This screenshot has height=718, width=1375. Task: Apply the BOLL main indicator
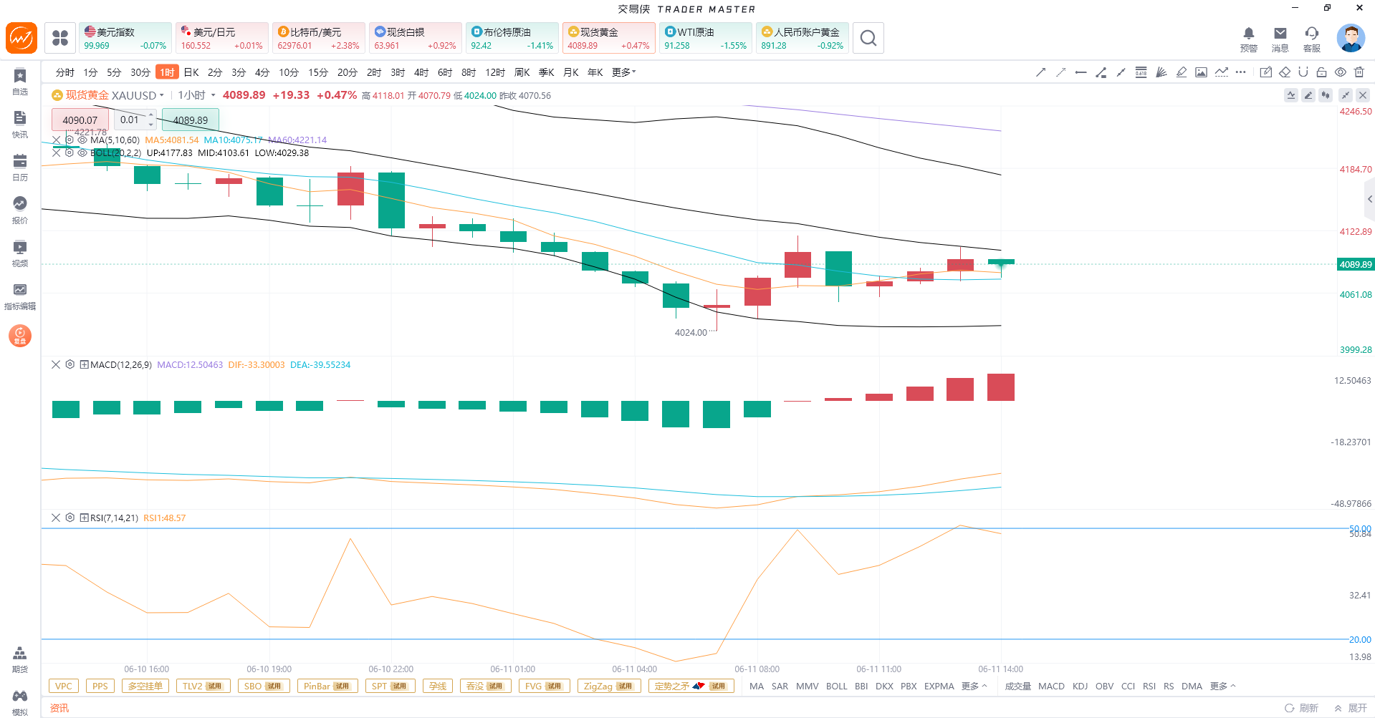pyautogui.click(x=836, y=686)
